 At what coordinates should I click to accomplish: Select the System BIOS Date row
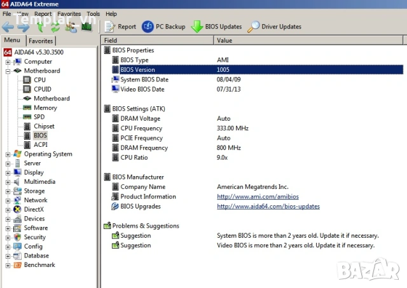tap(258, 79)
